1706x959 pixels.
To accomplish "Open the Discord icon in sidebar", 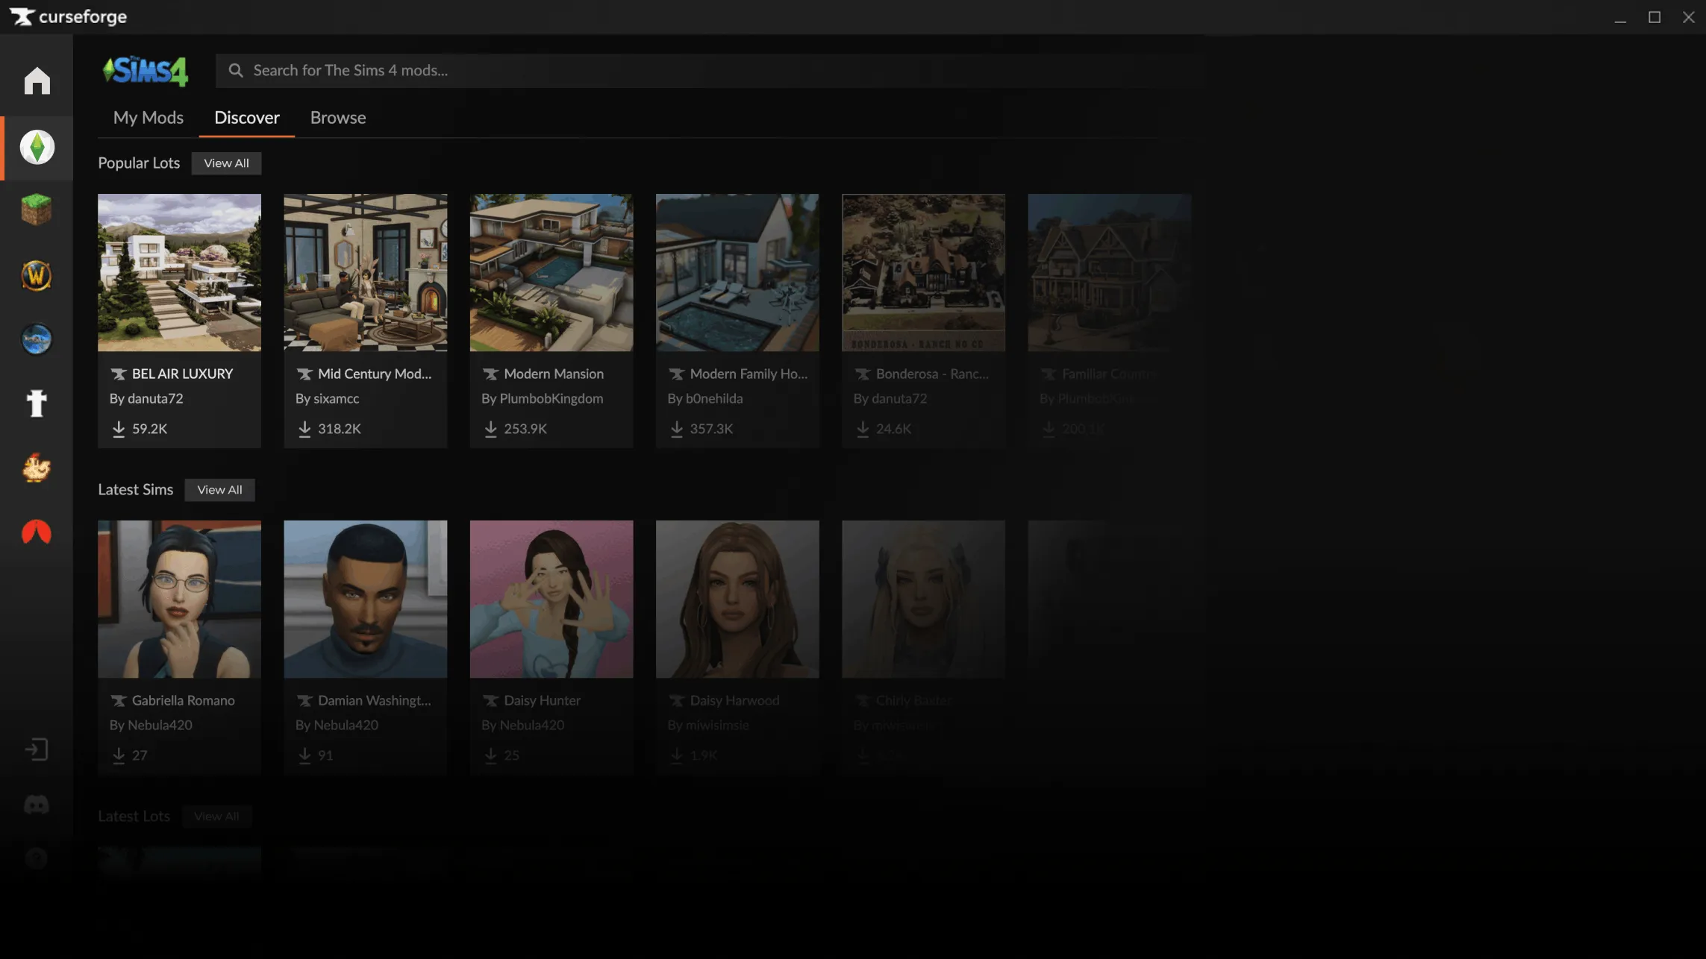I will point(37,805).
